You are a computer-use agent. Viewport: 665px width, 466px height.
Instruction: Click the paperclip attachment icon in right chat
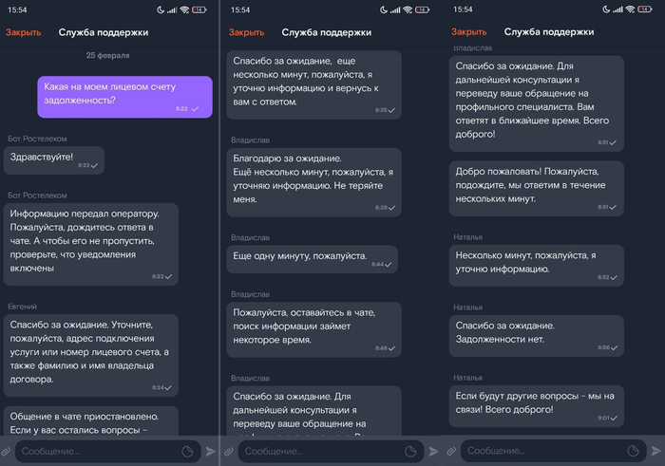[x=451, y=452]
